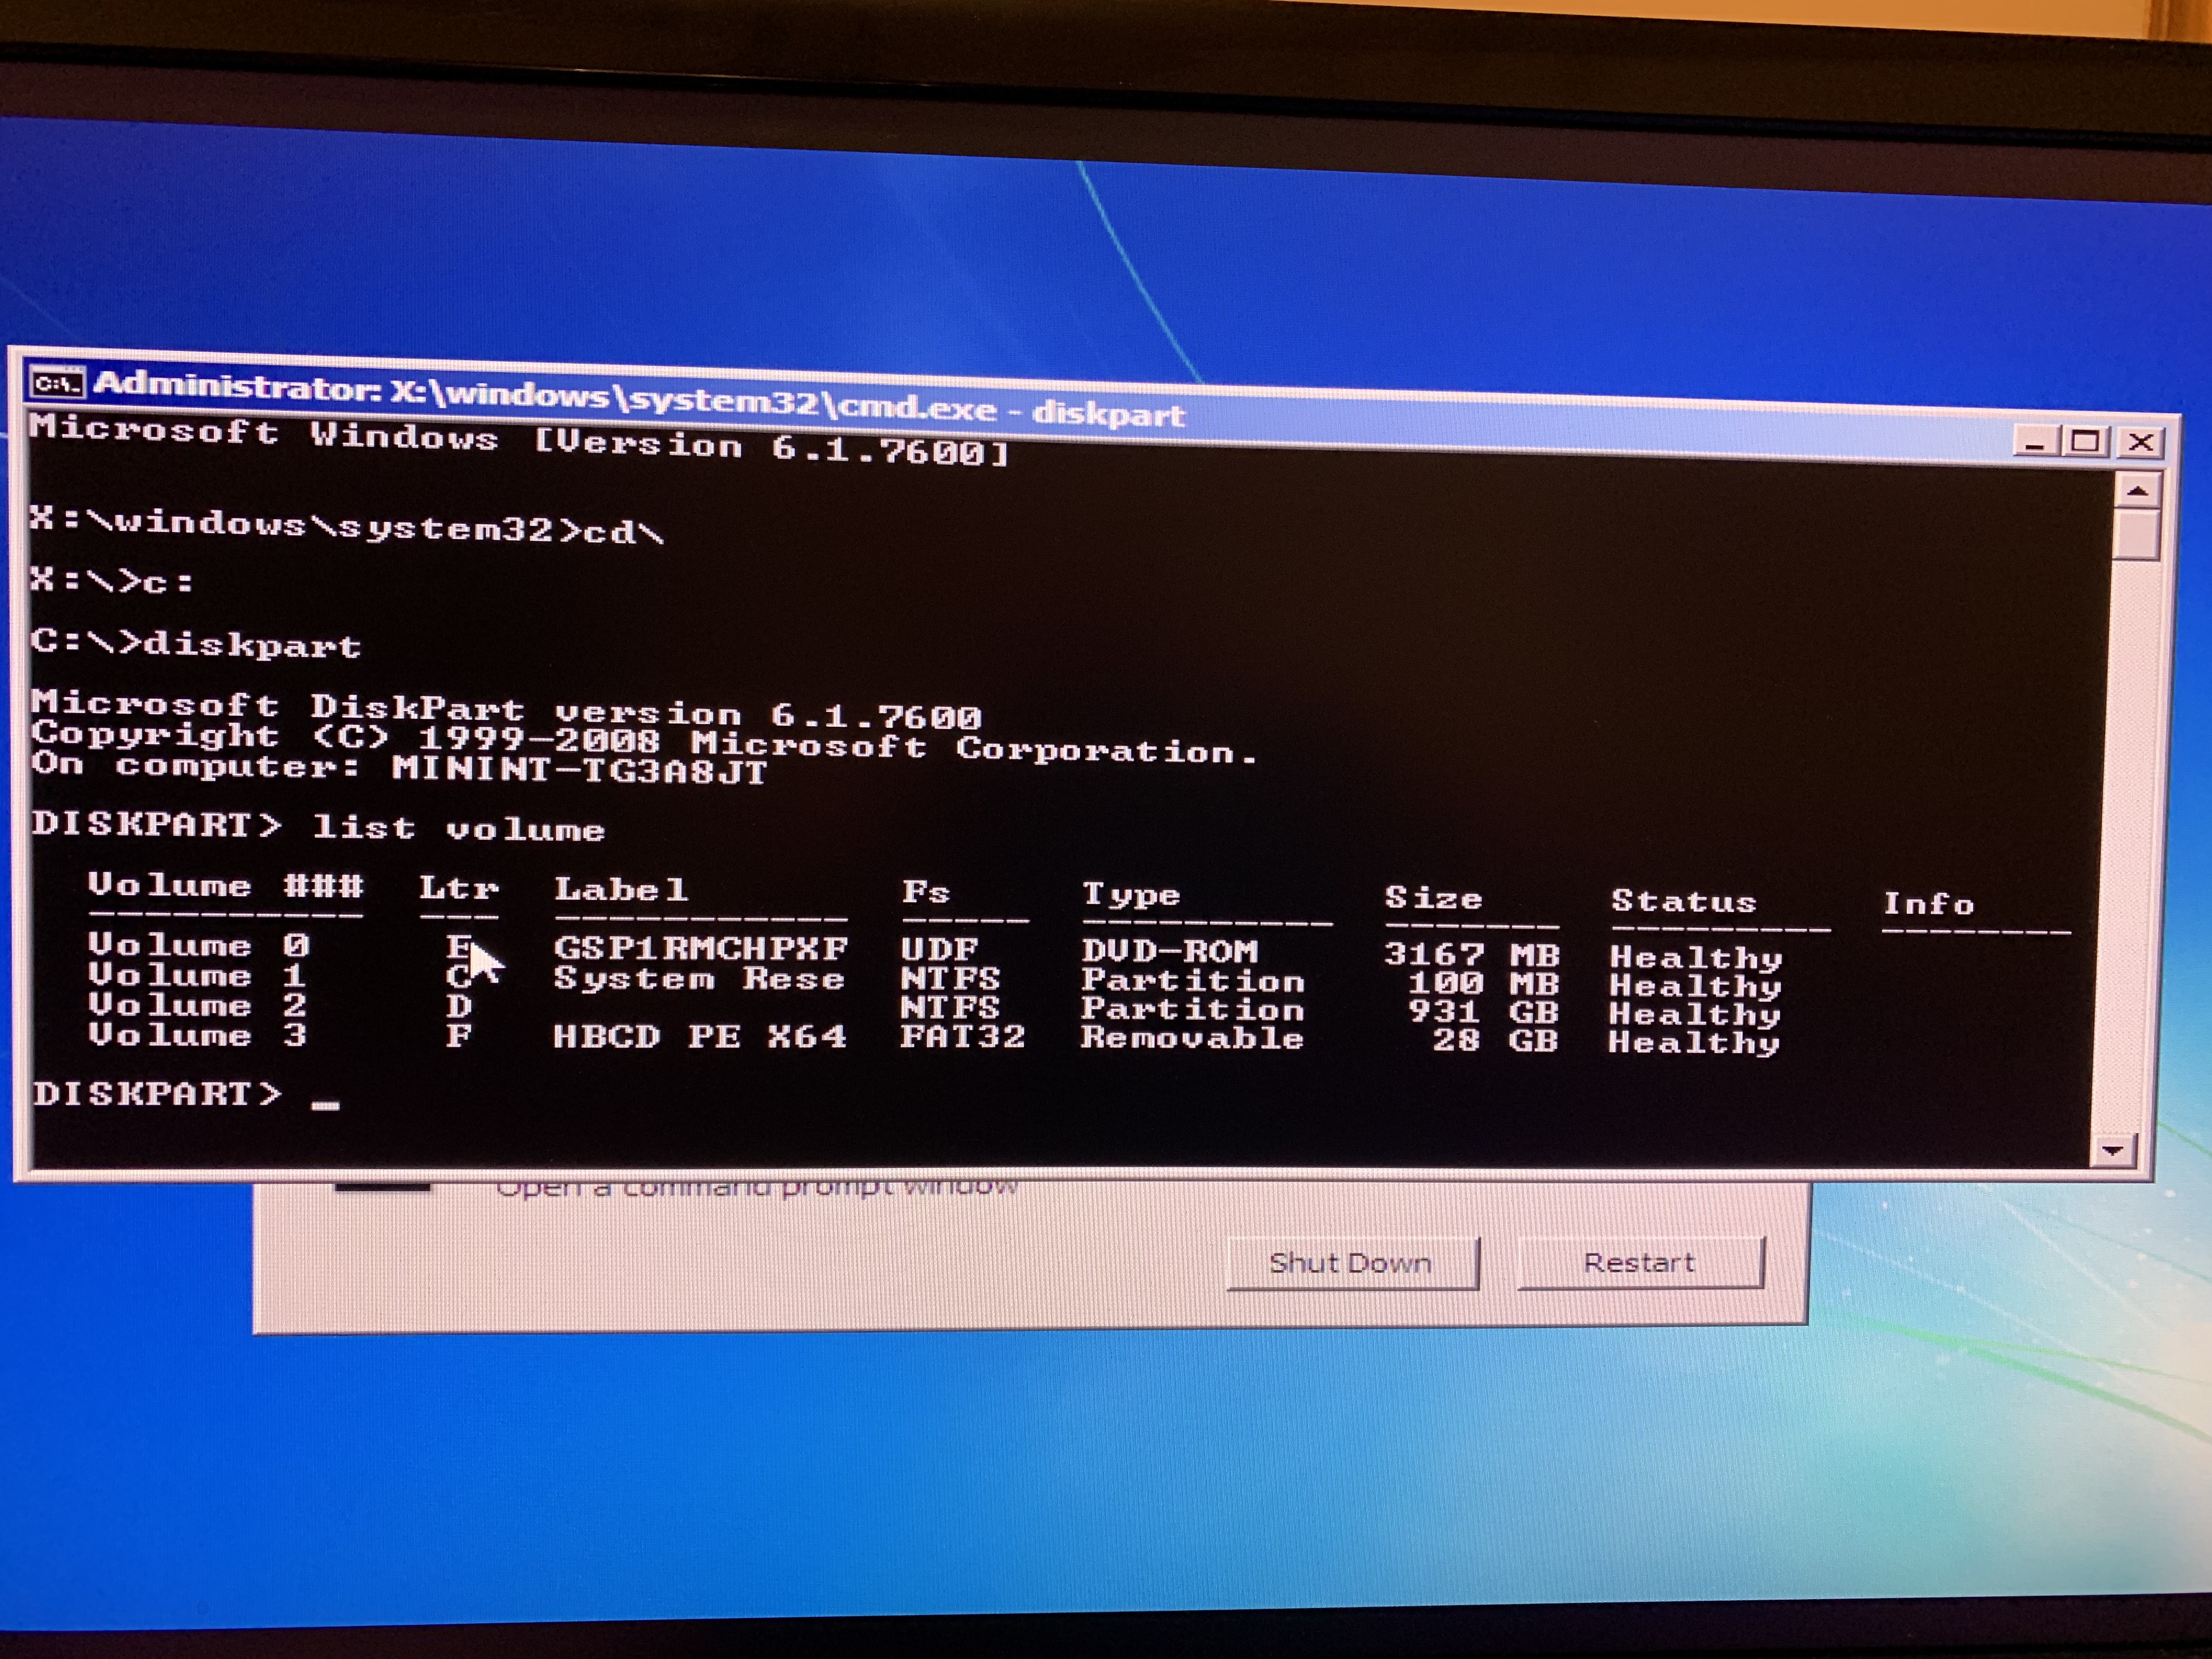Click the 'FAT32' file system value
2212x1659 pixels.
tap(962, 1036)
